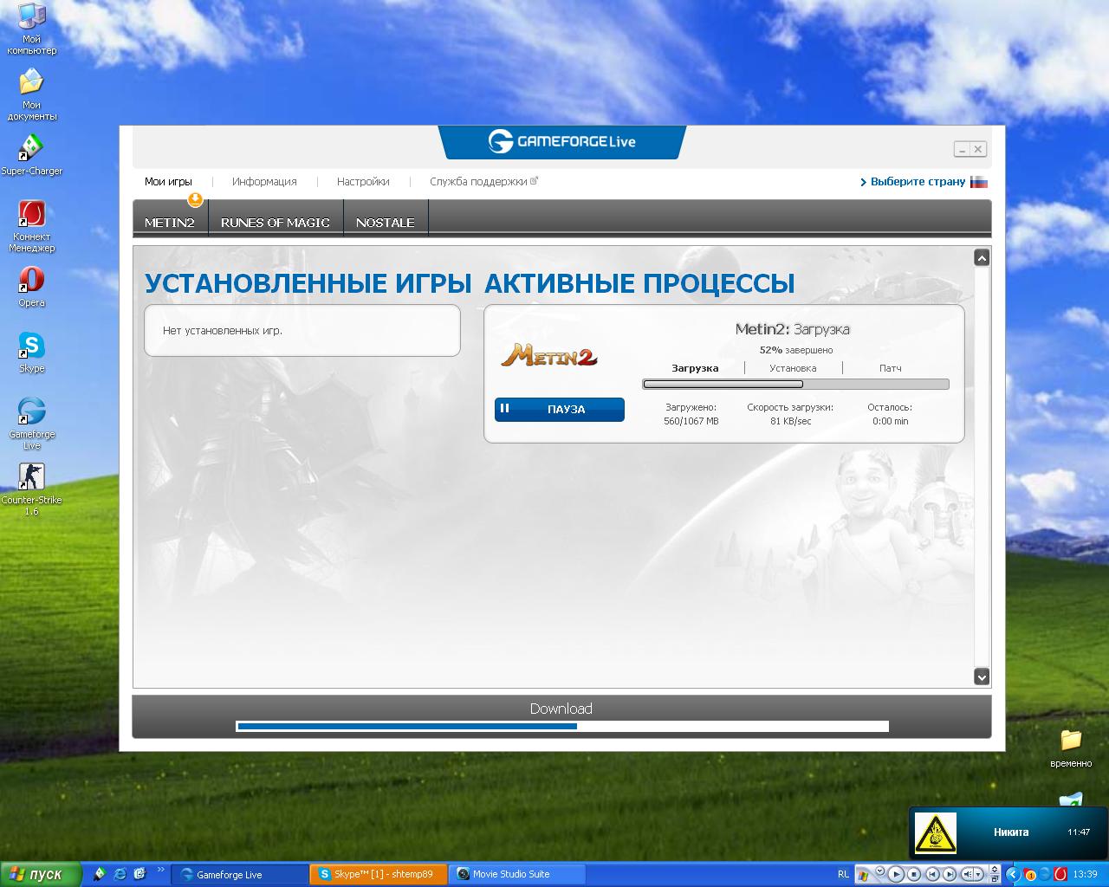Click the "Нет установленных игр." message
This screenshot has width=1109, height=887.
(x=223, y=331)
